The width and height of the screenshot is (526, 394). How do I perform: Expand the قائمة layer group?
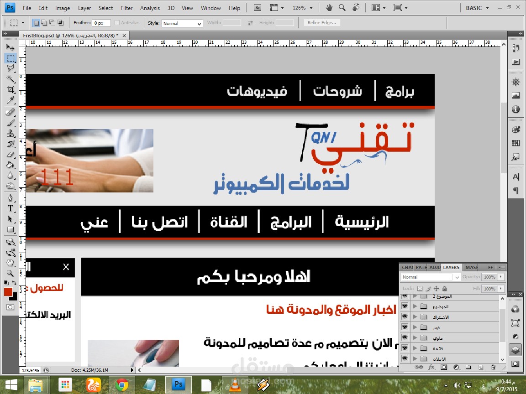point(415,348)
